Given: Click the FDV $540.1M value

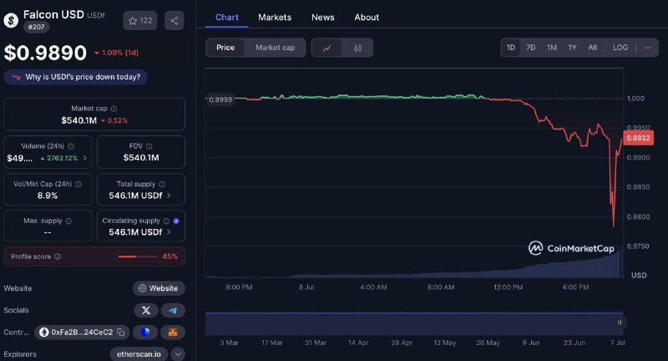Looking at the screenshot, I should [x=141, y=158].
